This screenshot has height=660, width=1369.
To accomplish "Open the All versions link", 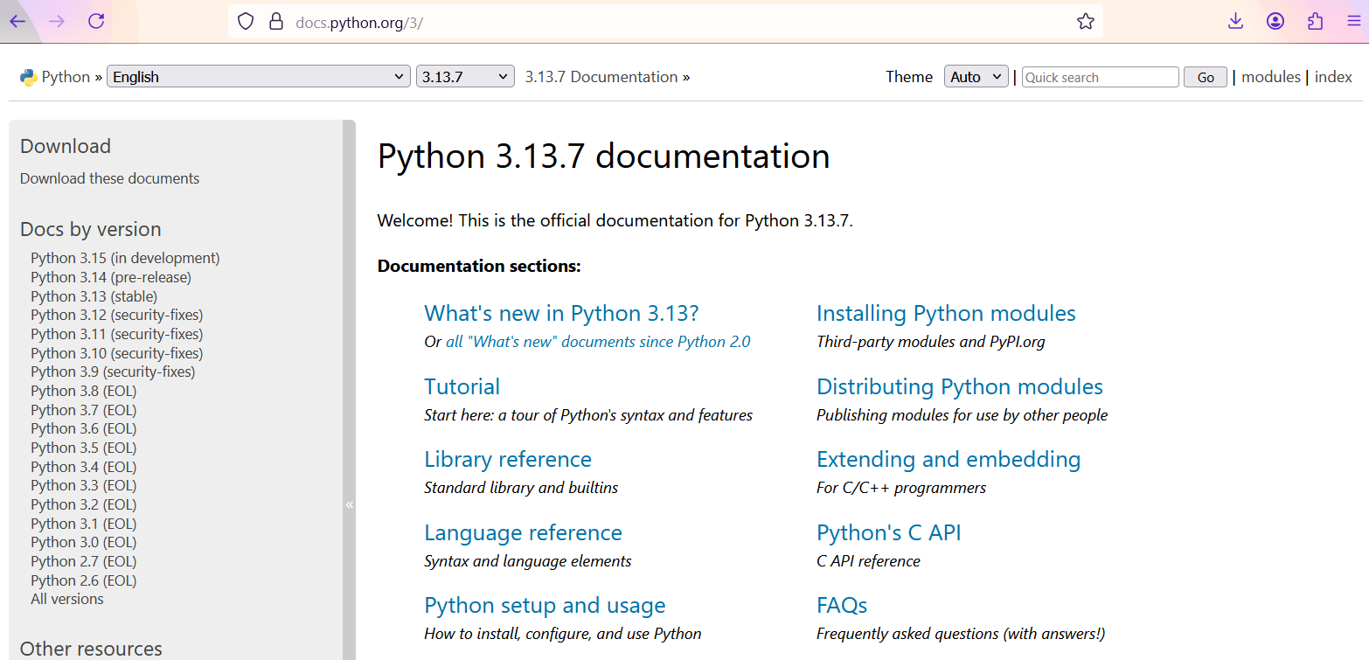I will pyautogui.click(x=66, y=599).
